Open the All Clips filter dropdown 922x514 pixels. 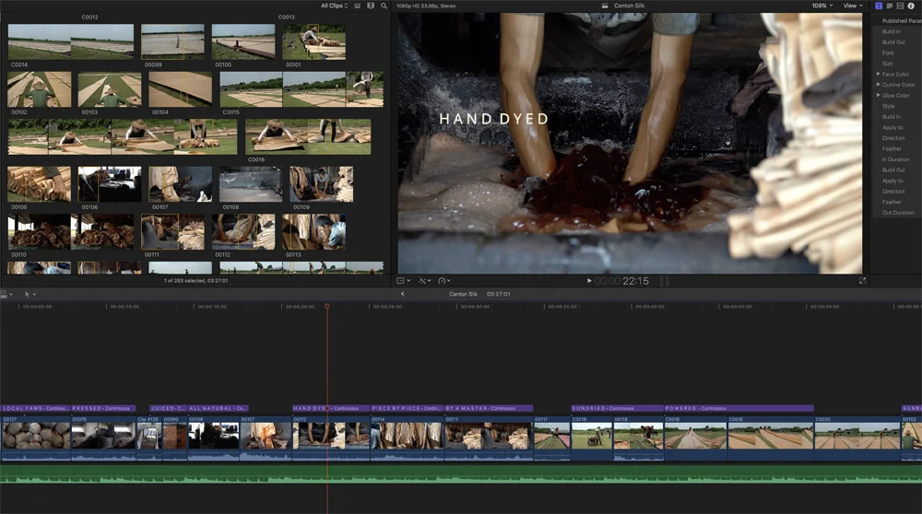(334, 6)
